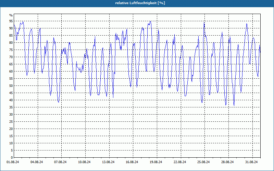274x171 pixels.
Task: Click the date label 19.08.24
Action: [x=156, y=162]
